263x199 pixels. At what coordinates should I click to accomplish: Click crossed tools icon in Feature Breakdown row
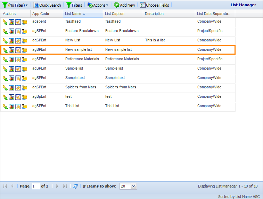click(18, 31)
